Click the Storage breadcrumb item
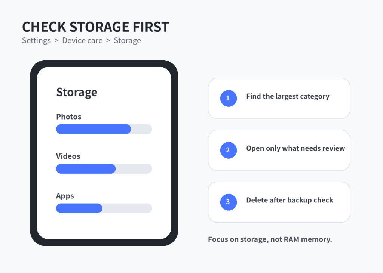This screenshot has height=273, width=383. point(127,40)
